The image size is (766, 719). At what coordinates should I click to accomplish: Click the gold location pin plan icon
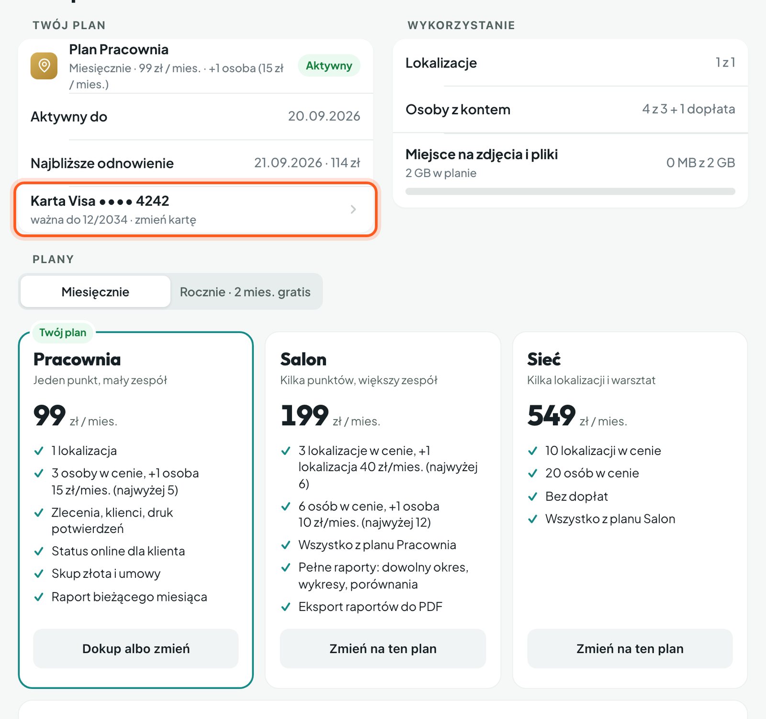[x=44, y=66]
